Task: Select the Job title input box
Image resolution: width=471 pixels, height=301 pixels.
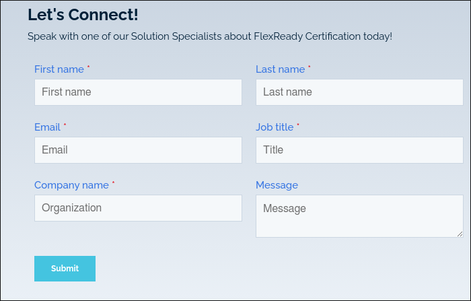Action: pyautogui.click(x=359, y=150)
